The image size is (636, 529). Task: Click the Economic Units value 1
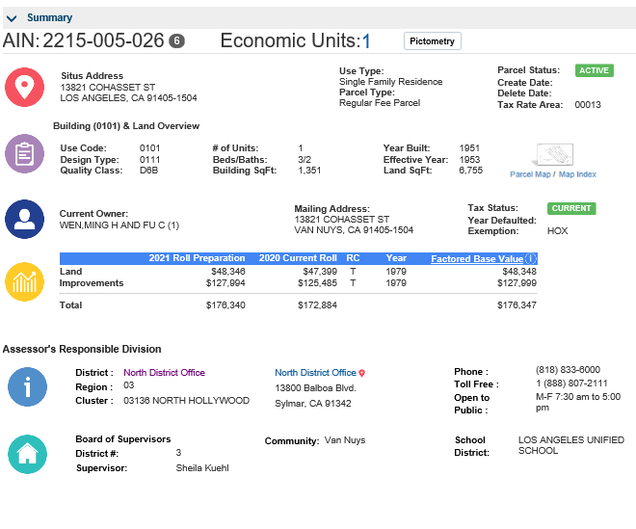pos(366,41)
